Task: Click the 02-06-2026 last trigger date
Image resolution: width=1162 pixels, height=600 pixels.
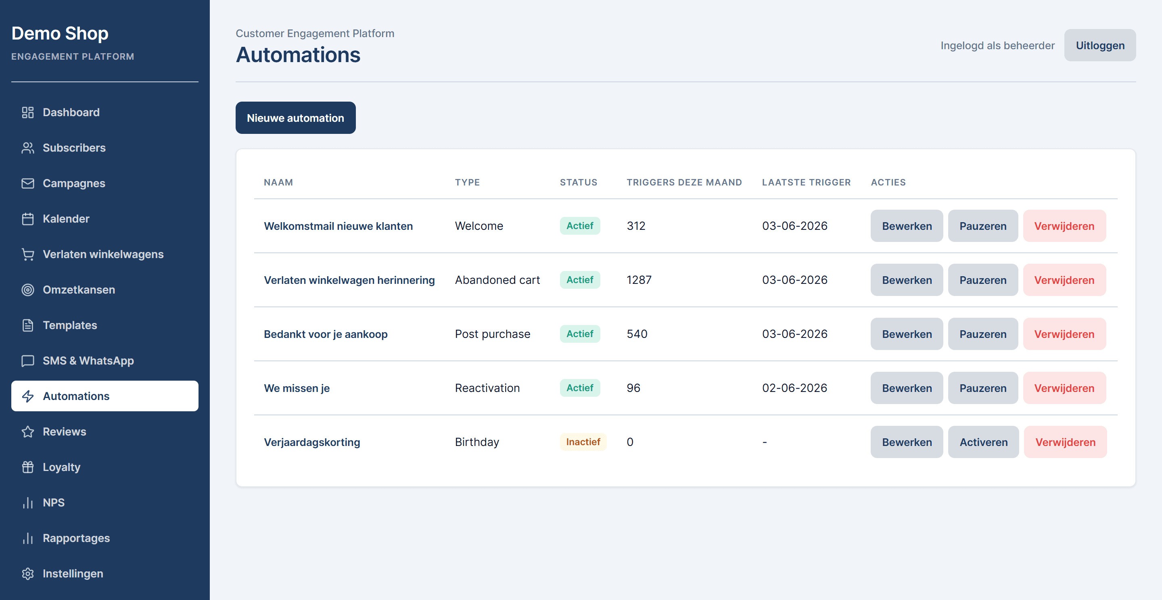Action: coord(794,388)
